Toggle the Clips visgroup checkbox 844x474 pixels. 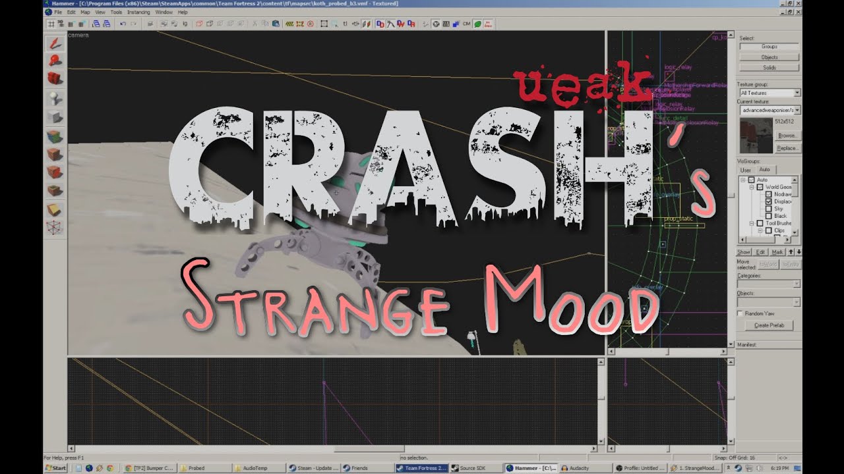point(769,230)
